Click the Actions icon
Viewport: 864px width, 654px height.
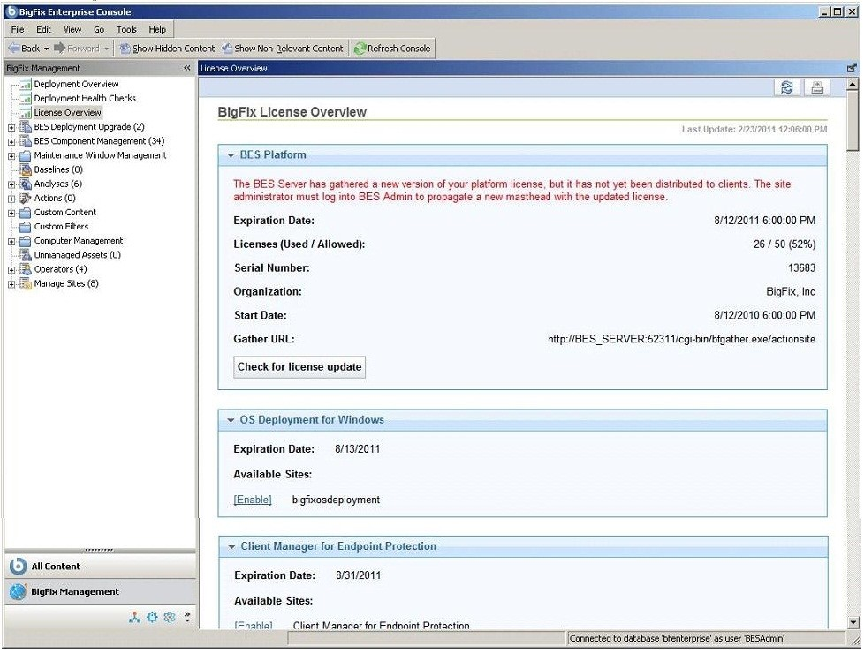(x=26, y=199)
